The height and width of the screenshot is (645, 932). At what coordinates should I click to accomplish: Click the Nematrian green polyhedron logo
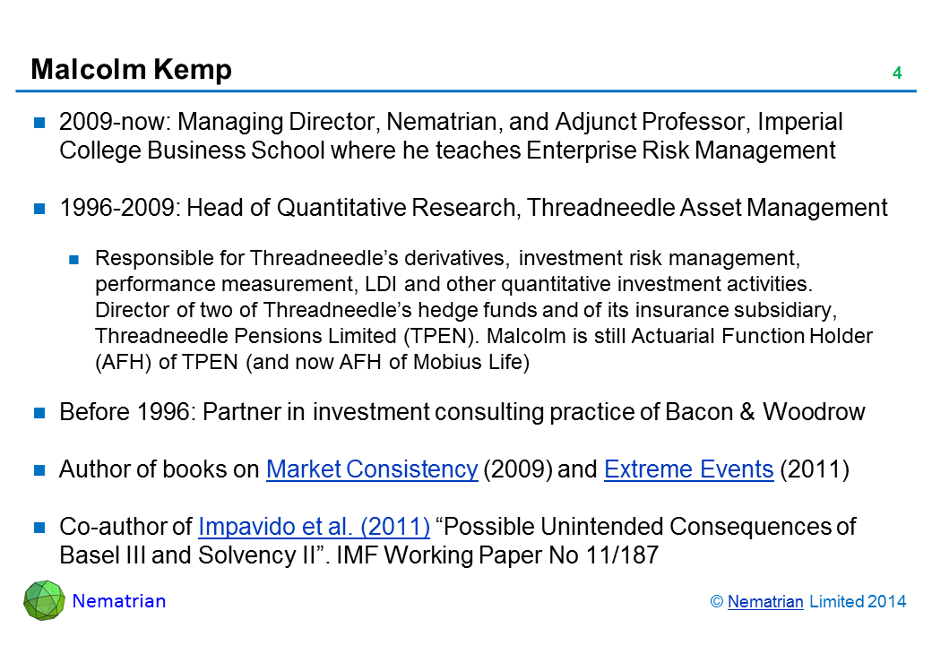coord(43,600)
